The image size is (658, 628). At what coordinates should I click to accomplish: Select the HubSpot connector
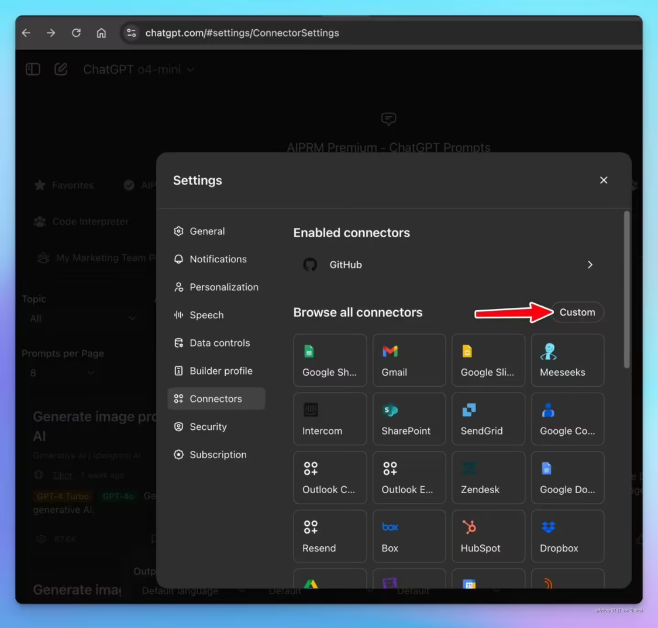(488, 536)
